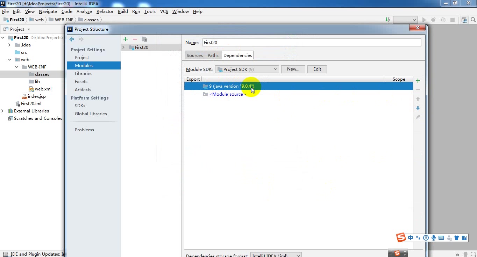
Task: Open the Sogou soft keyboard icon
Action: [x=441, y=238]
